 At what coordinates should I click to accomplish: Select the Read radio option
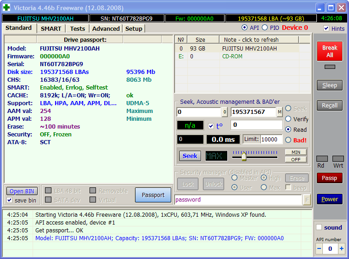pos(288,129)
